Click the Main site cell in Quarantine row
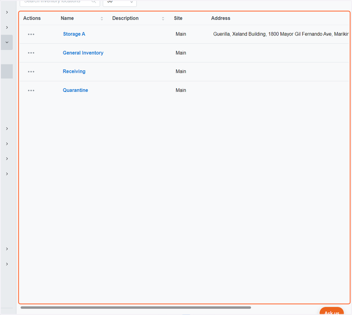 point(181,90)
